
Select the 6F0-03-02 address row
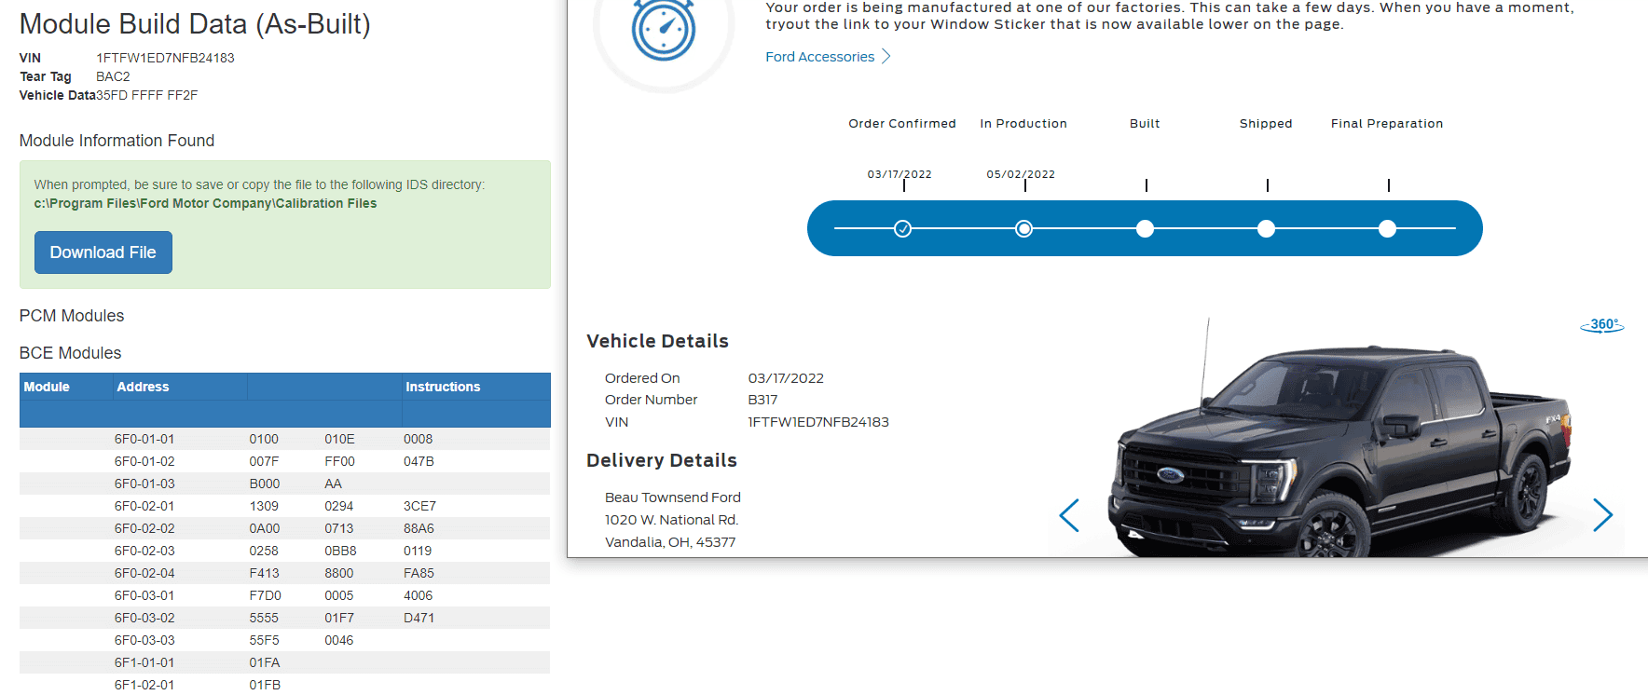click(x=284, y=618)
